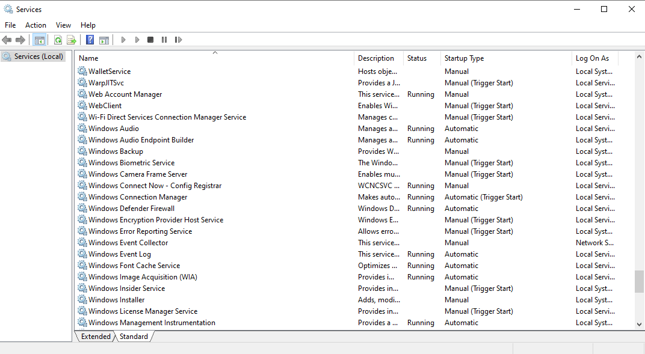645x354 pixels.
Task: Select Windows Management Instrumentation
Action: (x=152, y=322)
